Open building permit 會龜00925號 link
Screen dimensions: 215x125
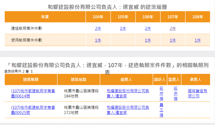pyautogui.click(x=33, y=110)
